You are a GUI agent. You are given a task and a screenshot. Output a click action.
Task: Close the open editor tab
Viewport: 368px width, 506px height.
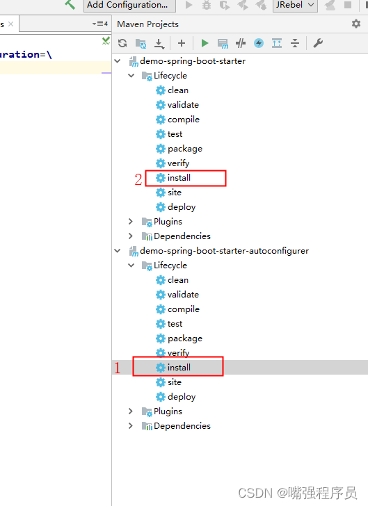10,24
